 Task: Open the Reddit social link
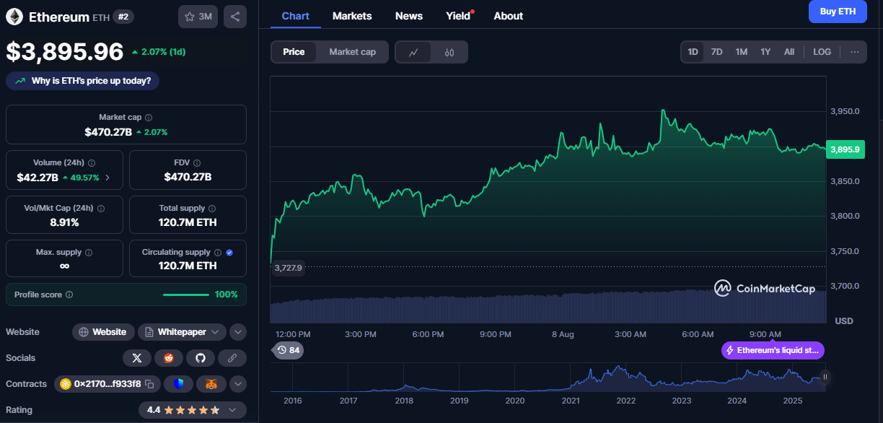tap(169, 358)
